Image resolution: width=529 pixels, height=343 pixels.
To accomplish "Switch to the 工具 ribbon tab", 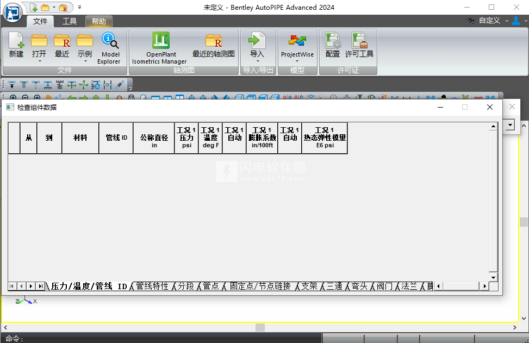I will tap(70, 21).
